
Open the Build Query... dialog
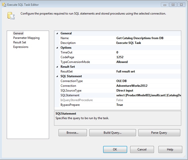click(x=112, y=133)
